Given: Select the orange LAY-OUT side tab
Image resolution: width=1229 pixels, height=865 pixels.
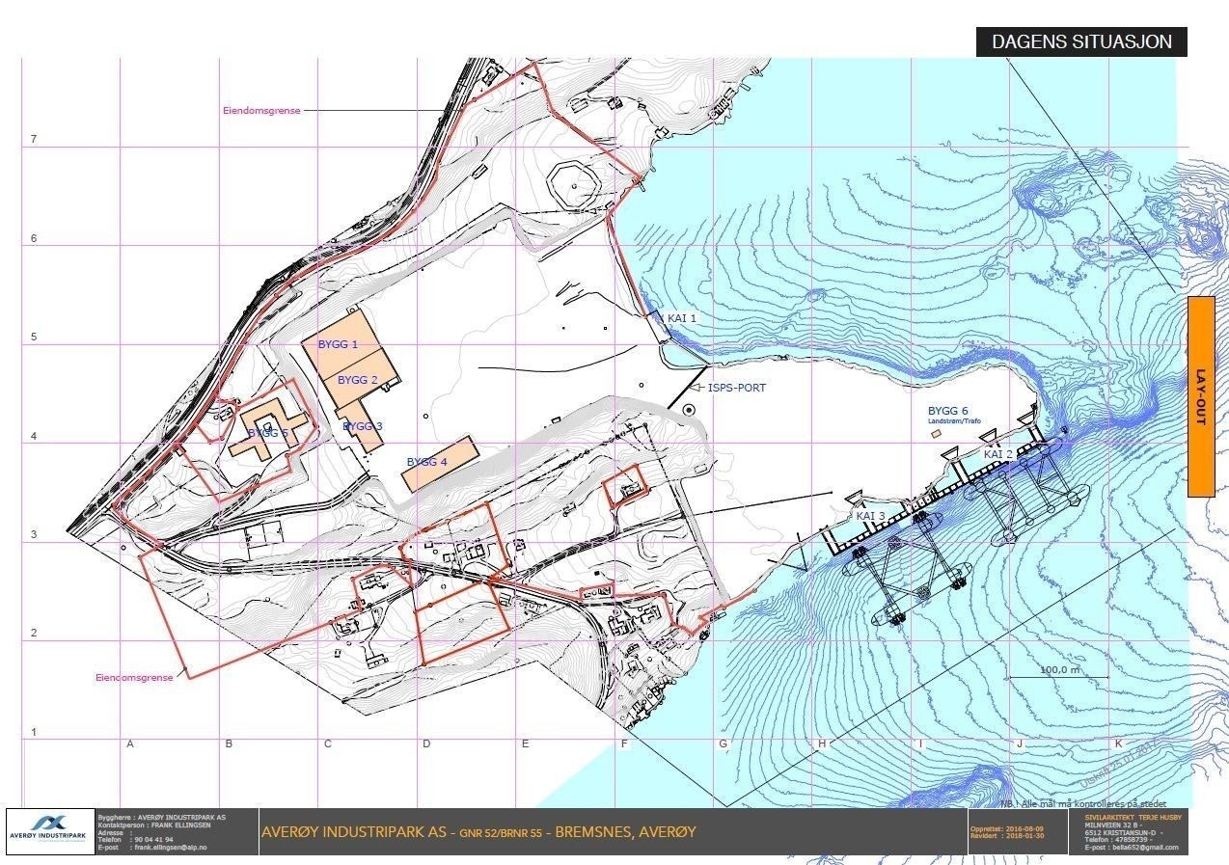Looking at the screenshot, I should [x=1201, y=396].
